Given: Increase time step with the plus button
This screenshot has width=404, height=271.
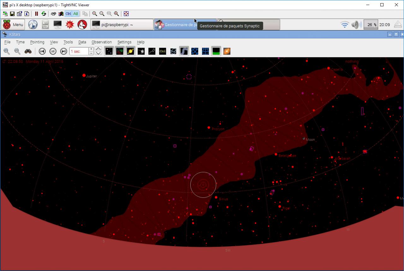Looking at the screenshot, I should pyautogui.click(x=91, y=49).
